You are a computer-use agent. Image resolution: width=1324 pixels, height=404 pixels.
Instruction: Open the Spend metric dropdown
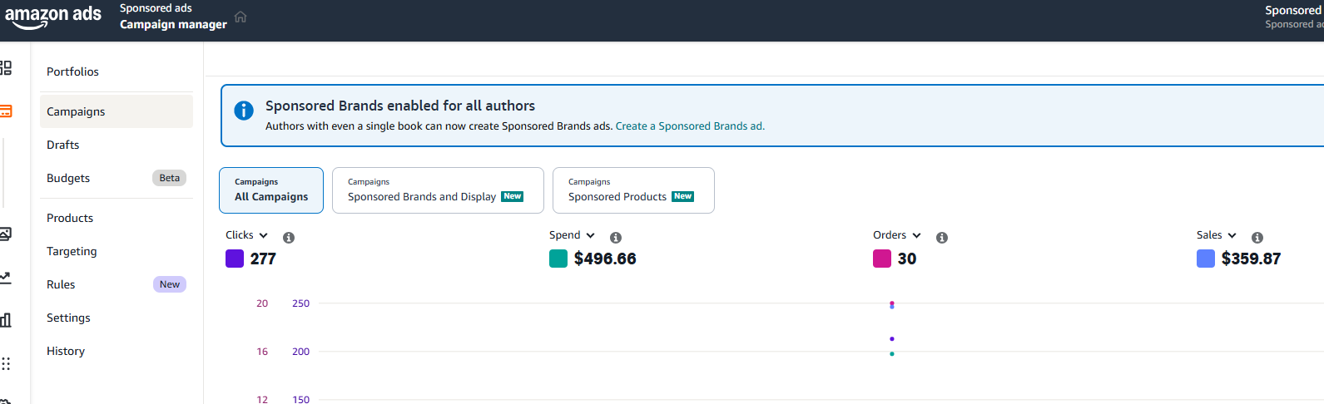572,235
